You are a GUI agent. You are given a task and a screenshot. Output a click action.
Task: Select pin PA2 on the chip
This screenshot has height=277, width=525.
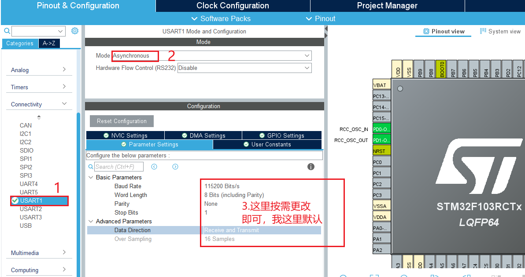[x=382, y=250]
